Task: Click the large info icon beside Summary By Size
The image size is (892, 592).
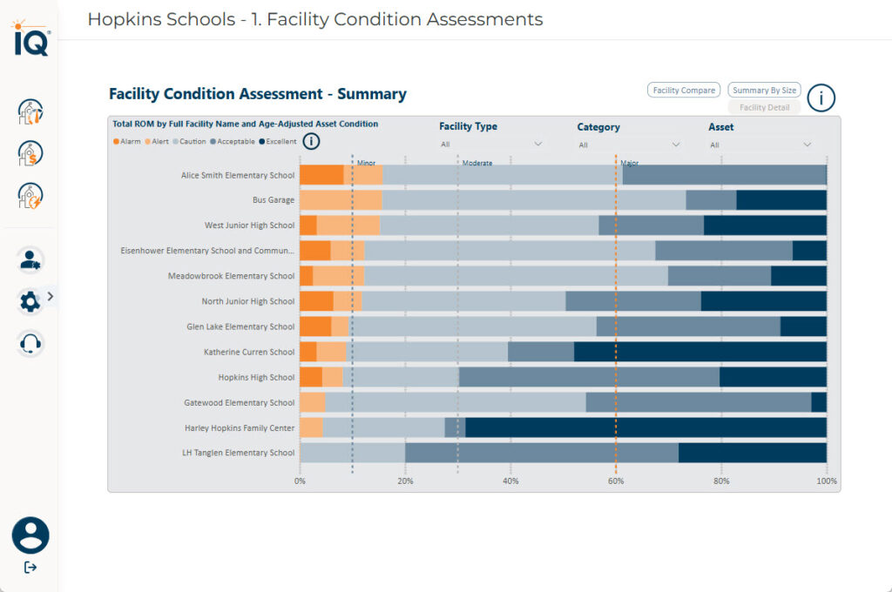Action: pos(821,98)
